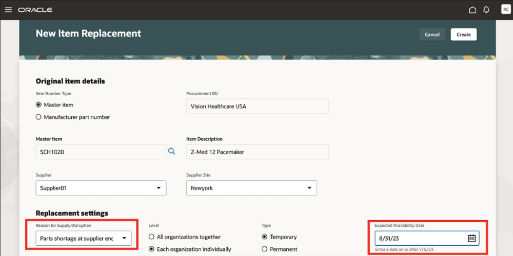Viewport: 513px width, 256px height.
Task: Open the notifications bell
Action: (486, 10)
